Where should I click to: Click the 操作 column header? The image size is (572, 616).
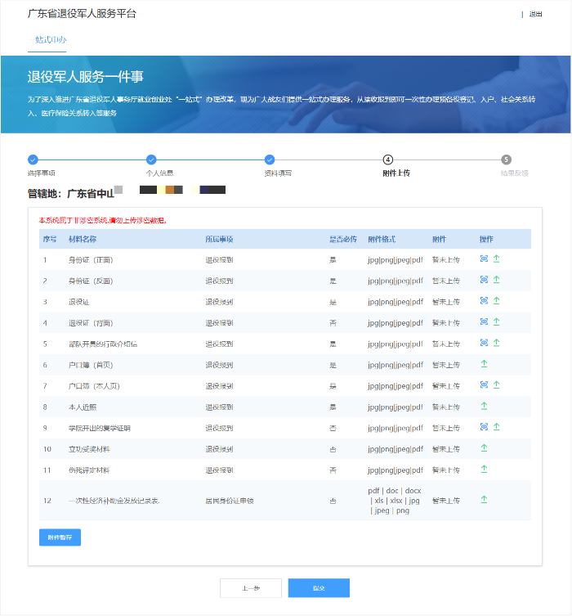486,239
